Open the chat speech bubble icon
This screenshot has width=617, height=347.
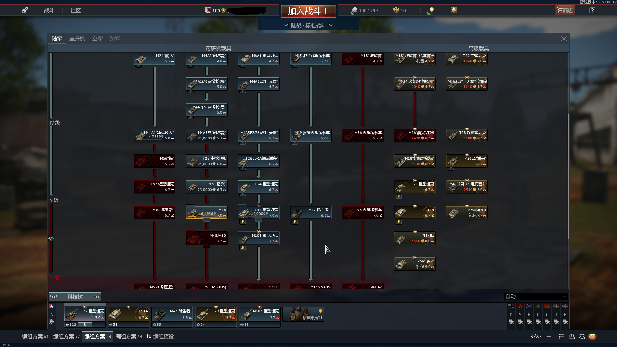click(x=582, y=336)
